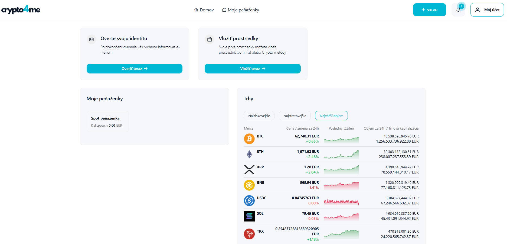Screen dimensions: 507x244
Task: Click the USDC coin icon
Action: tap(249, 201)
